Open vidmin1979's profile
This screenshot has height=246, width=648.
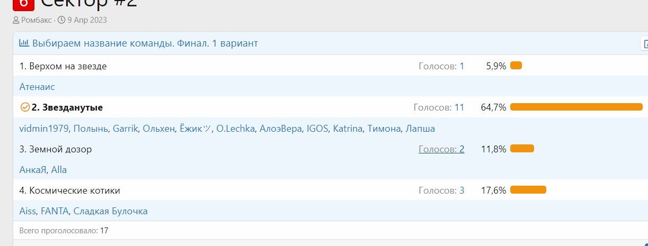(x=44, y=129)
